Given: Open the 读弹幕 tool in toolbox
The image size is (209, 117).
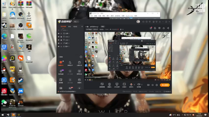Looking at the screenshot, I should [x=61, y=81].
